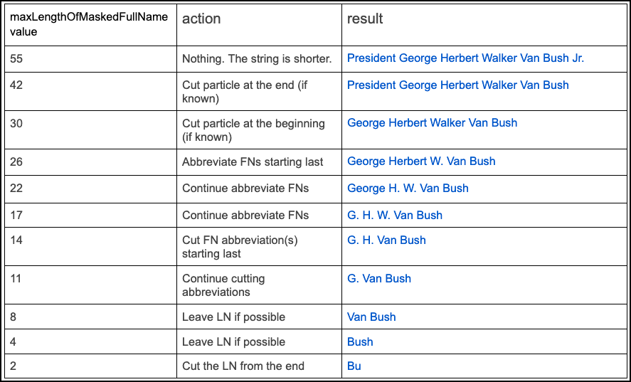Follow the "G. H. Van Bush" link
This screenshot has height=382, width=631.
[x=386, y=240]
